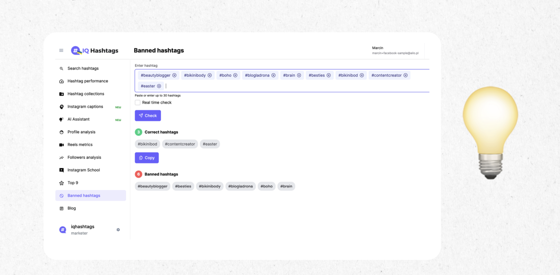Open the hamburger menu icon
The height and width of the screenshot is (275, 560).
[61, 50]
